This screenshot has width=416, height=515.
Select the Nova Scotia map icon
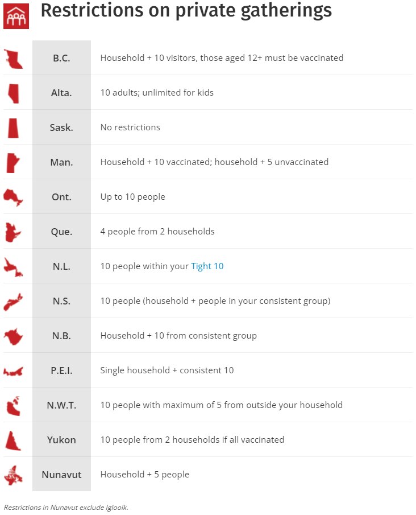pyautogui.click(x=13, y=302)
